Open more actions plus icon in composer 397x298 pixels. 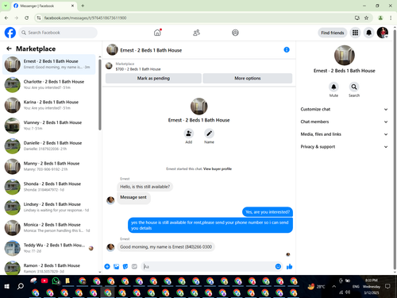click(107, 266)
